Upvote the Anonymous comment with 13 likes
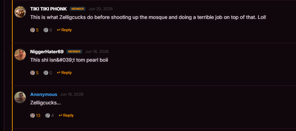The width and height of the screenshot is (296, 131). [32, 115]
